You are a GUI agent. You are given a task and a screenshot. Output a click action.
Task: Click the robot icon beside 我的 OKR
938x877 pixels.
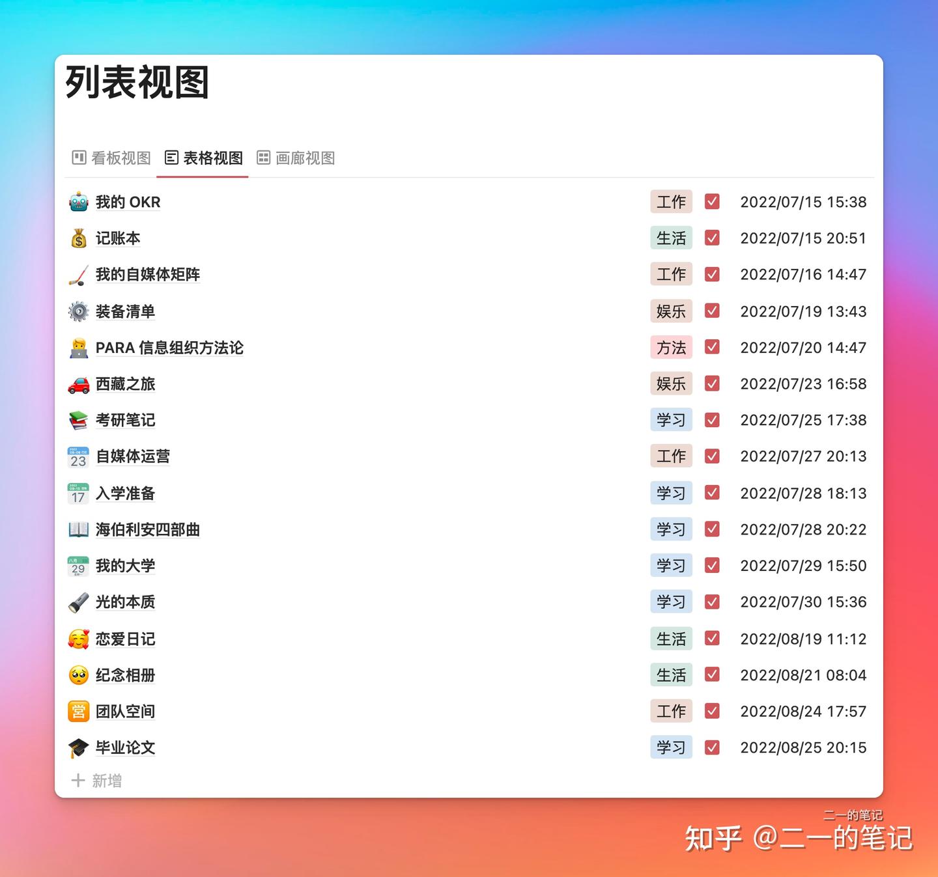78,202
